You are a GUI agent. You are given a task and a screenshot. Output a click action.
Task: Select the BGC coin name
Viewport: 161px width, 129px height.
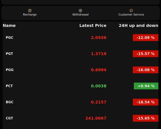click(x=10, y=102)
